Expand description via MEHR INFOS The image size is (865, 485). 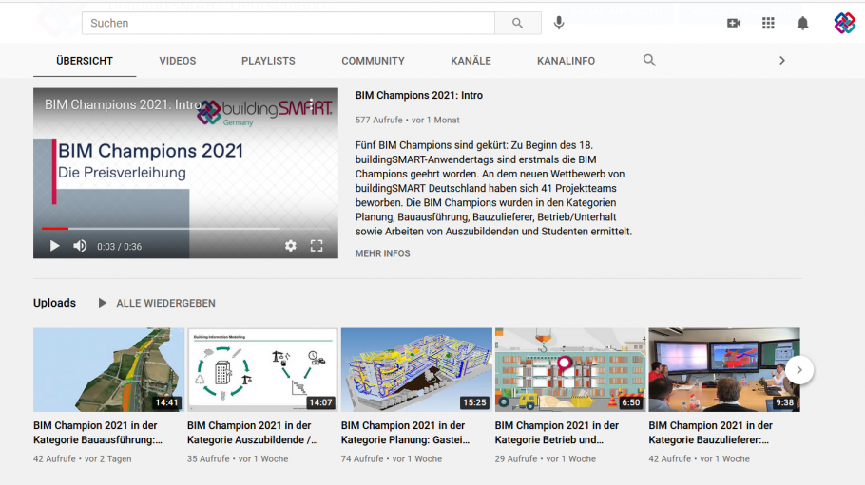click(x=382, y=253)
